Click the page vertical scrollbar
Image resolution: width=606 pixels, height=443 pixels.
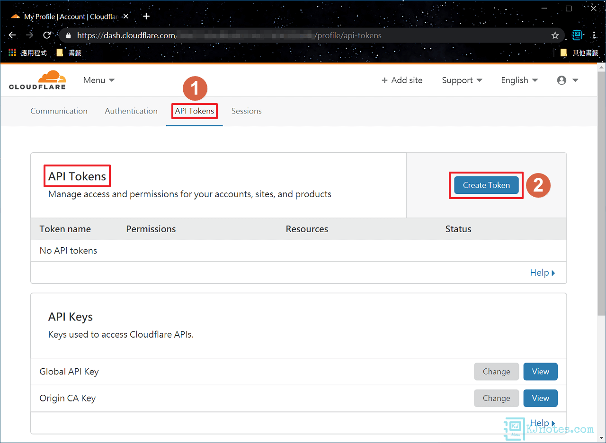601,194
